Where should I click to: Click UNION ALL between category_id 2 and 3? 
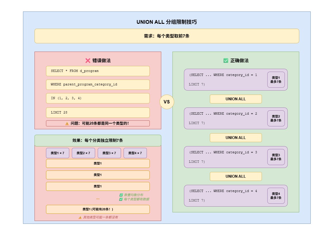(x=236, y=138)
